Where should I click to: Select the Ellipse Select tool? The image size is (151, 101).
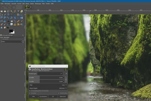point(5,11)
